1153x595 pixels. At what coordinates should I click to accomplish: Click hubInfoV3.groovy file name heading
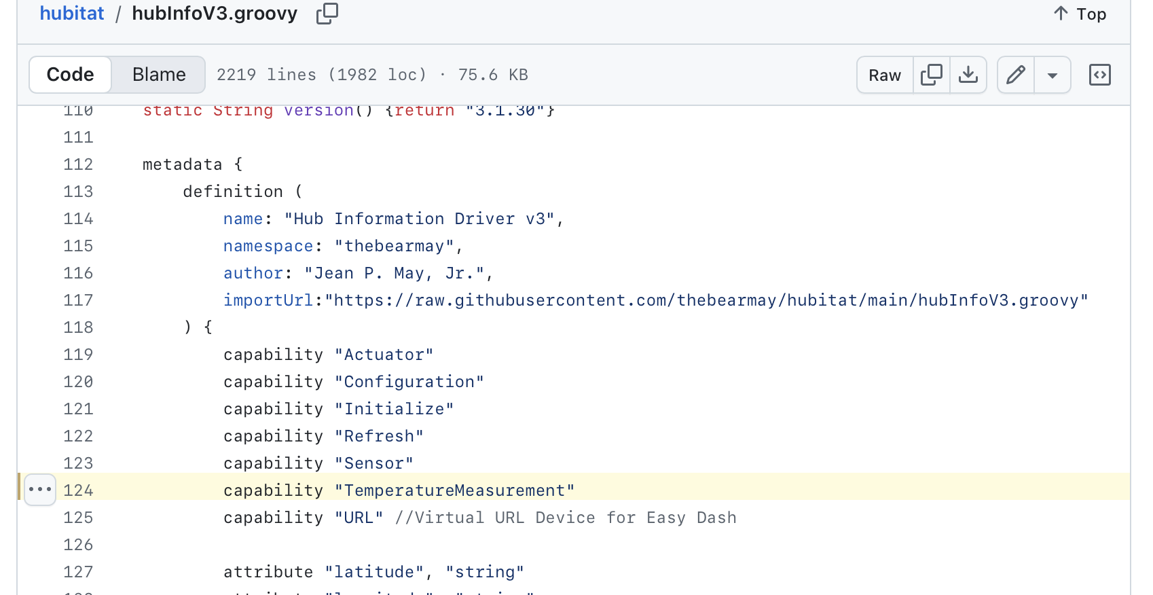pyautogui.click(x=215, y=14)
